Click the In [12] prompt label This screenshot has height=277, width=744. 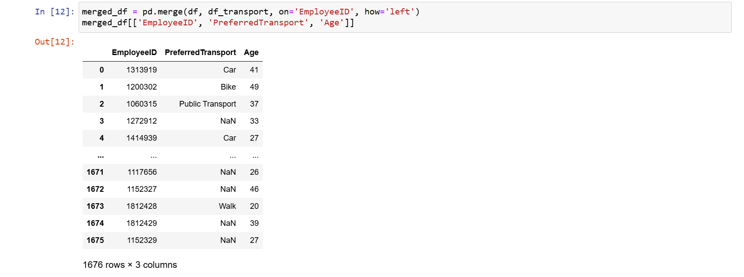tap(55, 12)
